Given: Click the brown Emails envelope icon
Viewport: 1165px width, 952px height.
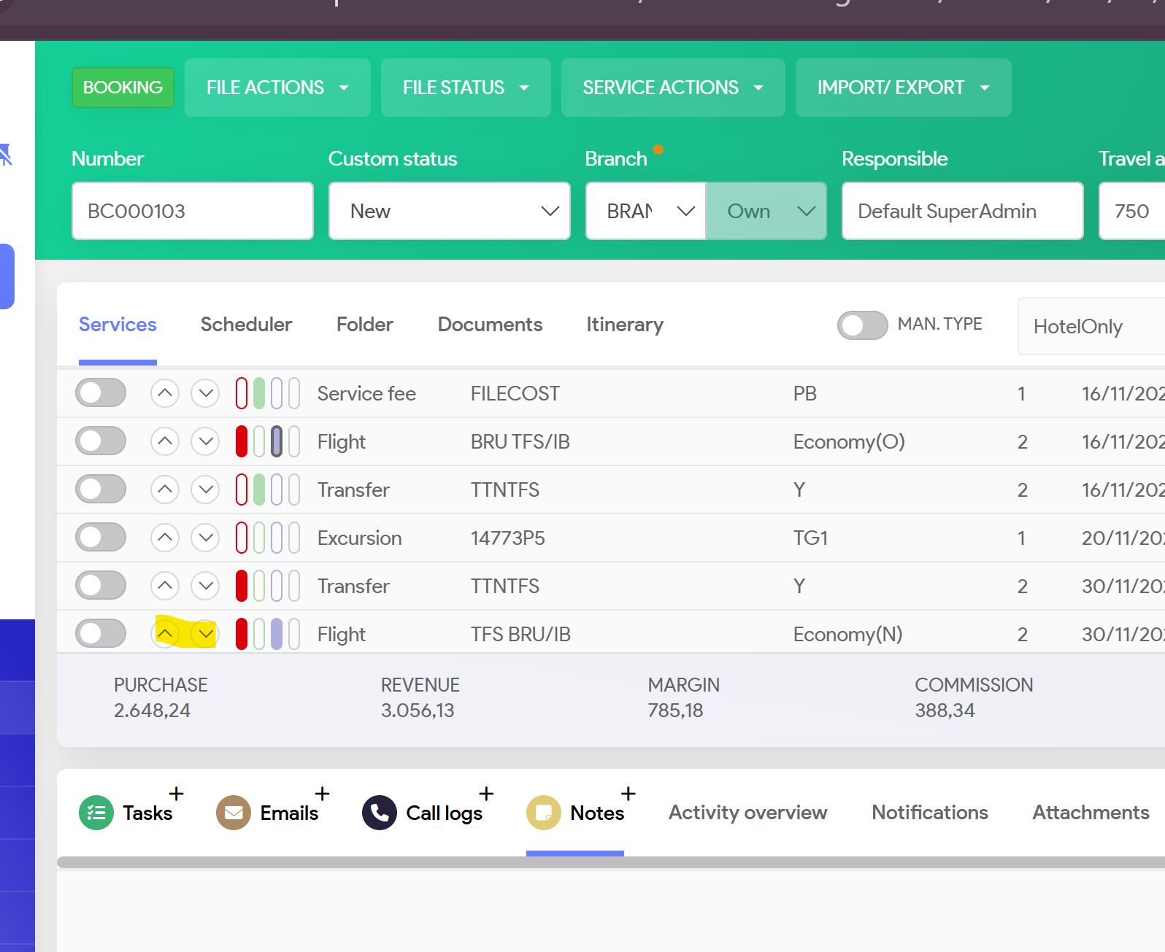Looking at the screenshot, I should [x=233, y=813].
